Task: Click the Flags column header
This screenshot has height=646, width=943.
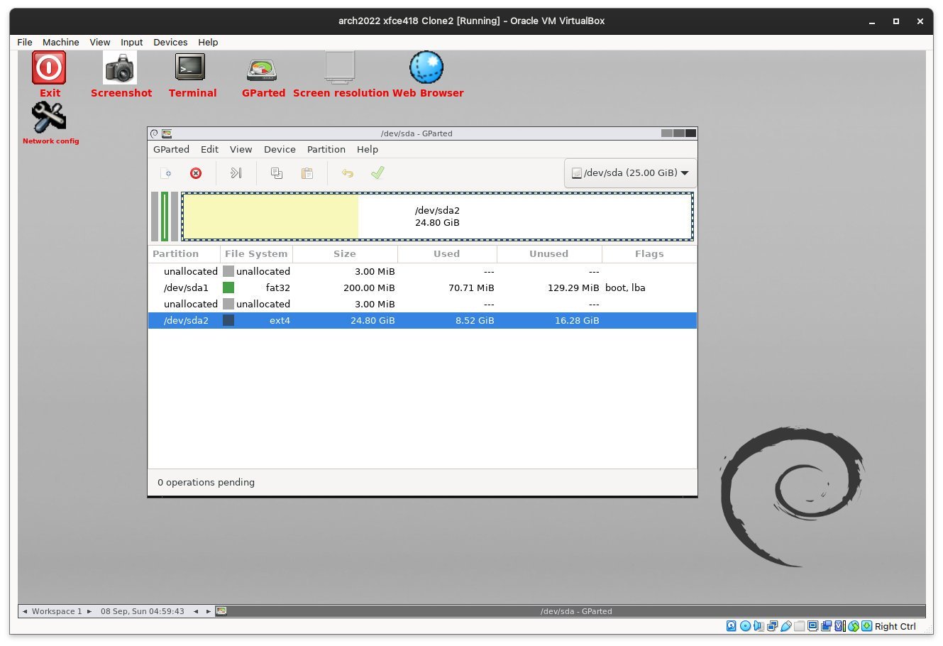Action: point(649,253)
